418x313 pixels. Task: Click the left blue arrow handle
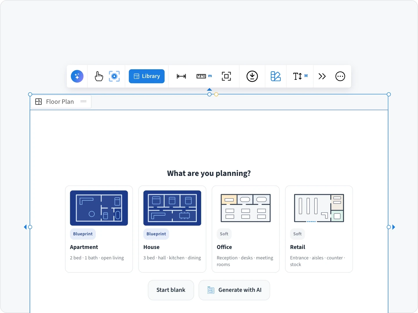click(x=25, y=227)
